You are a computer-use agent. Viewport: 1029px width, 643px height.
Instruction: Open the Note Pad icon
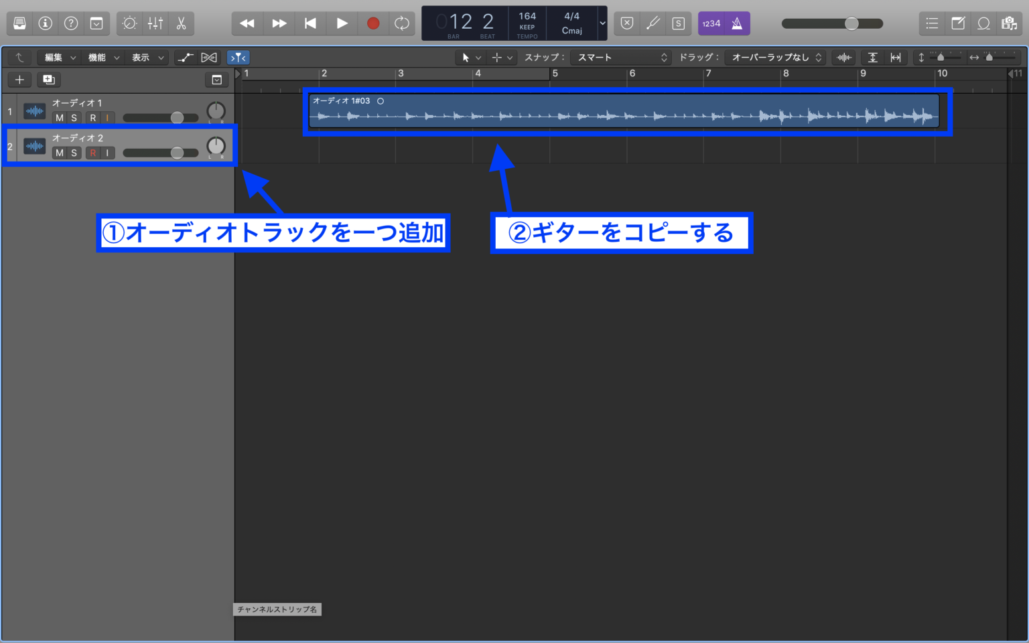pyautogui.click(x=957, y=23)
